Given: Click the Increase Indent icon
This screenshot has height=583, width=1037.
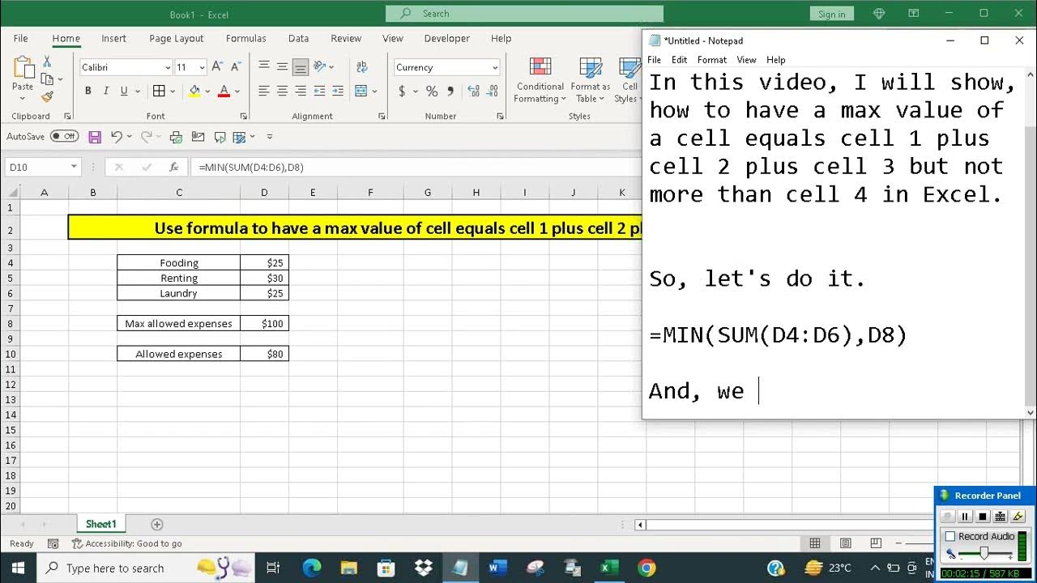Looking at the screenshot, I should pyautogui.click(x=337, y=91).
